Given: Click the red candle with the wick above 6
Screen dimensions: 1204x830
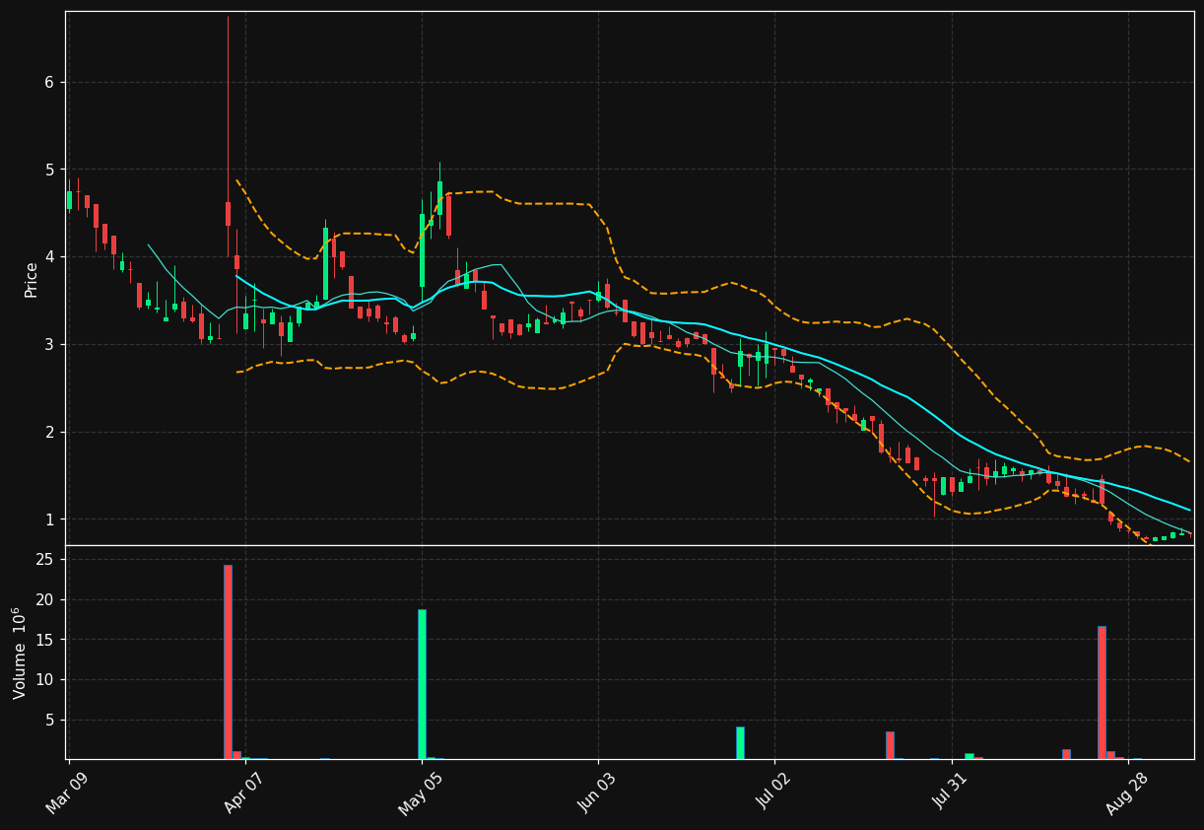Looking at the screenshot, I should point(228,214).
